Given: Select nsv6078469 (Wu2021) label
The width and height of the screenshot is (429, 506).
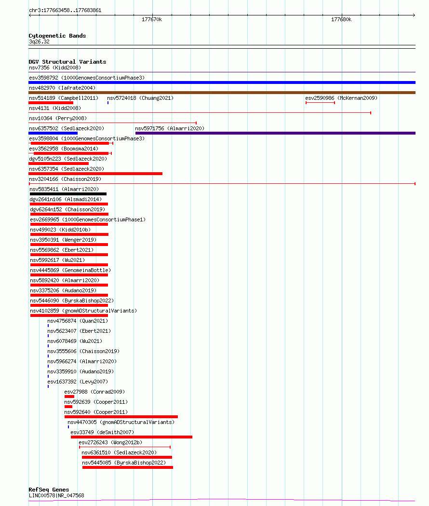Looking at the screenshot, I should (x=75, y=342).
